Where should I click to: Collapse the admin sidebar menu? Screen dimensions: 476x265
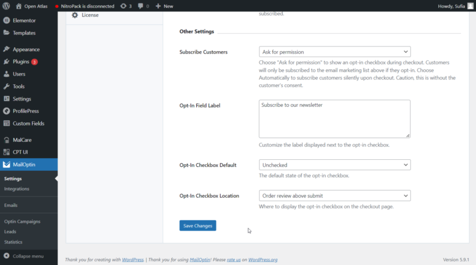coord(24,256)
